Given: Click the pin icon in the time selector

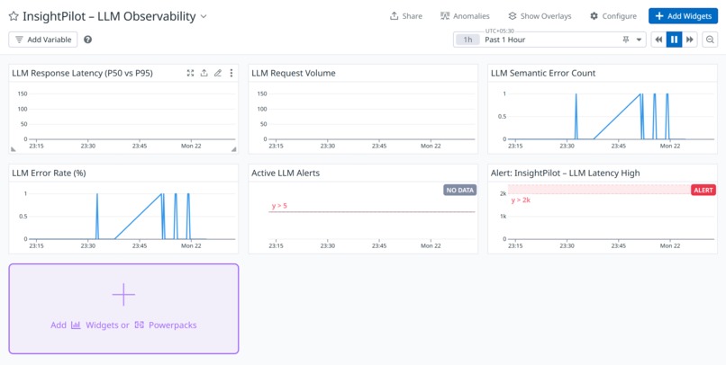Looking at the screenshot, I should coord(626,40).
